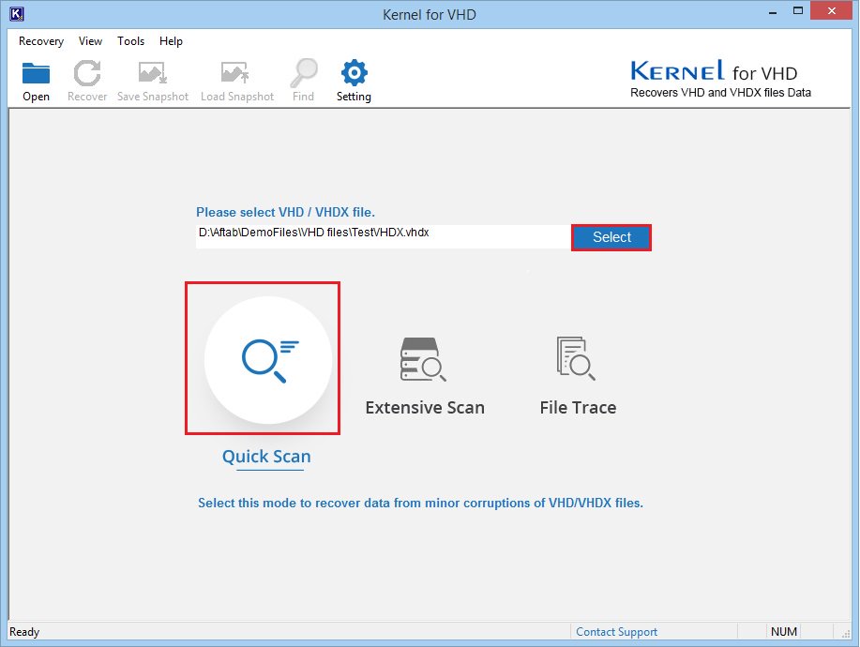
Task: Maximize the Kernel for VHD window
Action: (798, 11)
